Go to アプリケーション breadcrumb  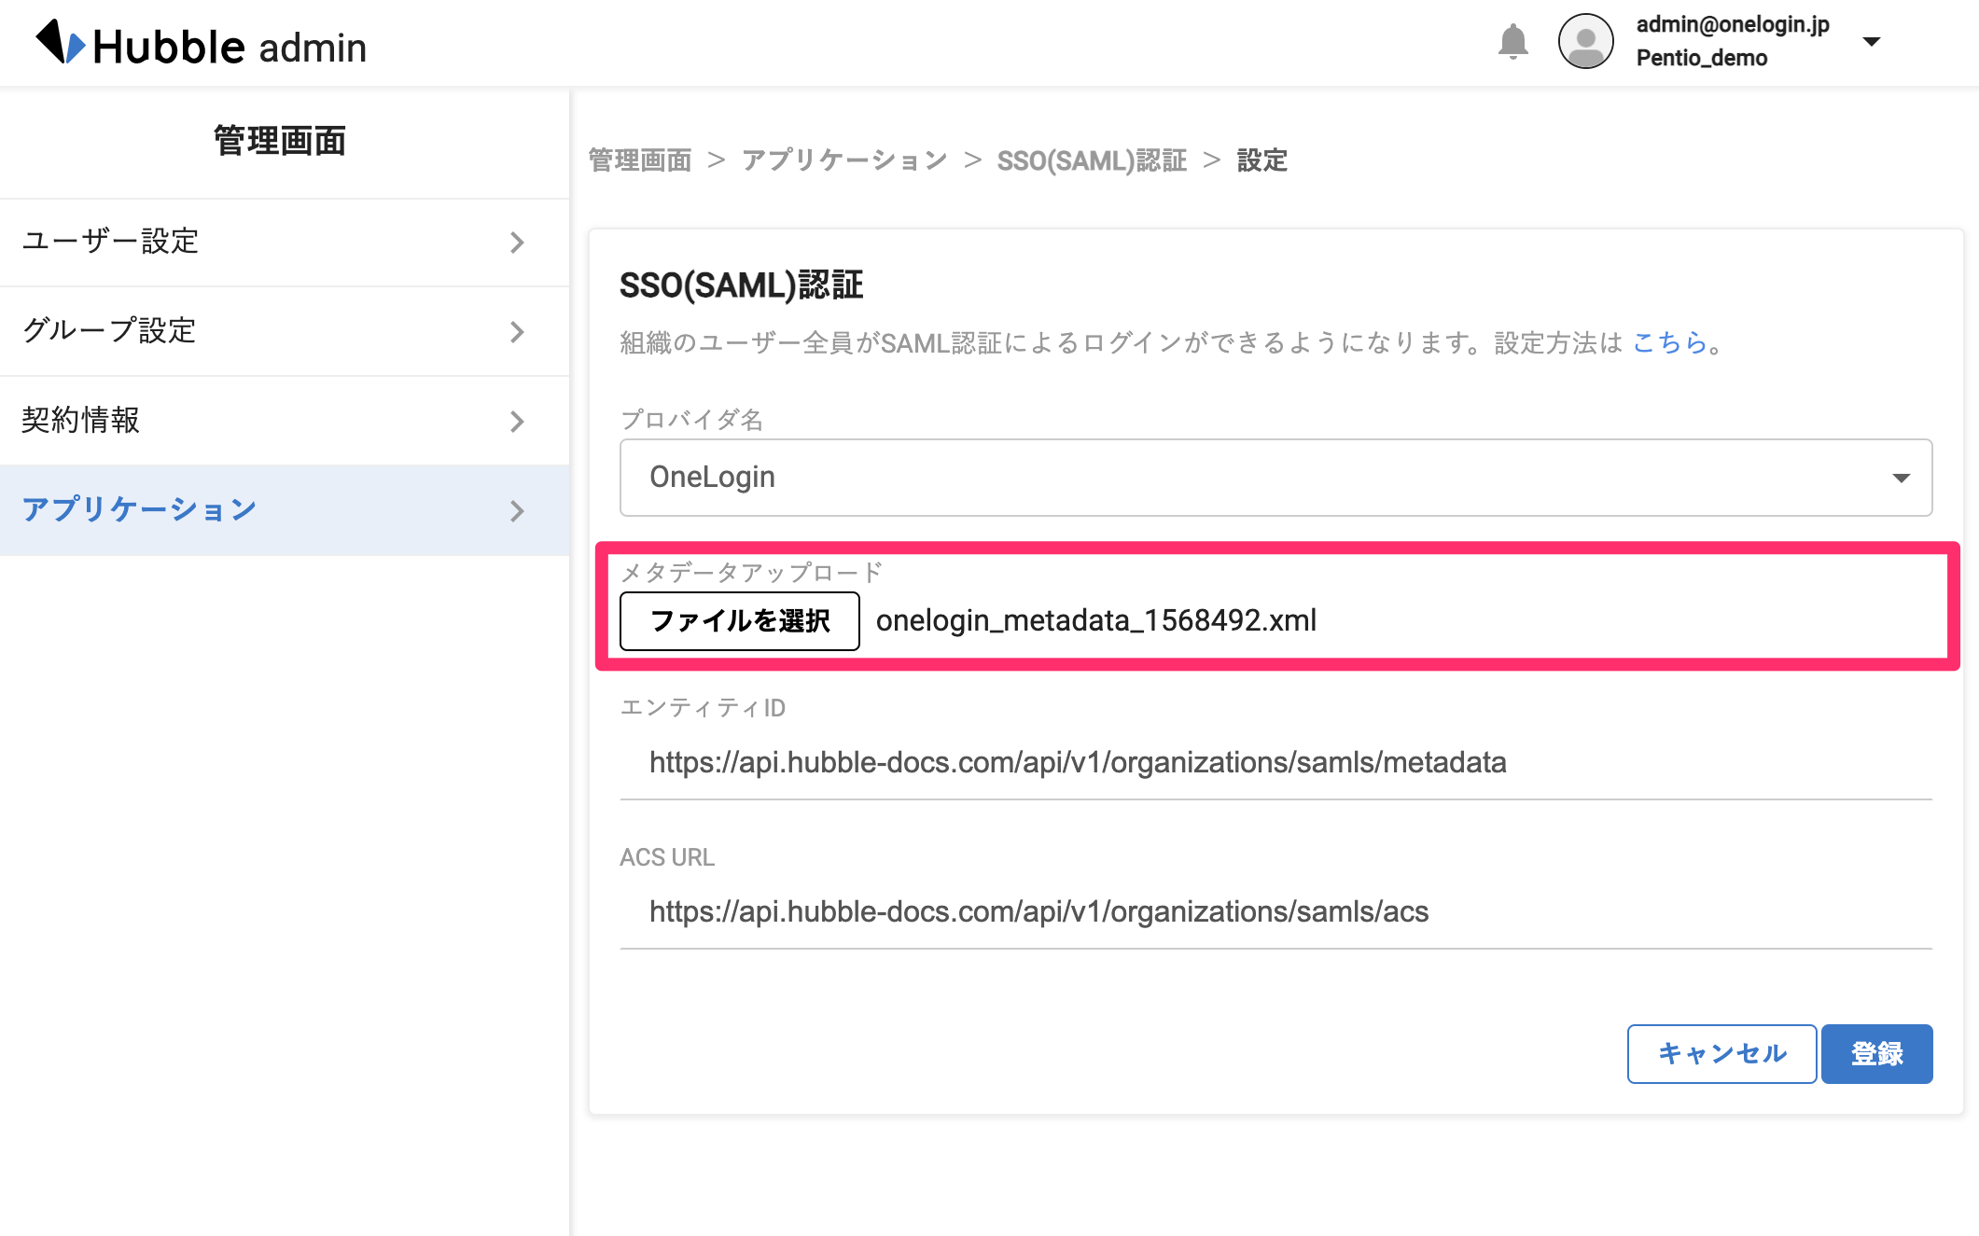(844, 160)
